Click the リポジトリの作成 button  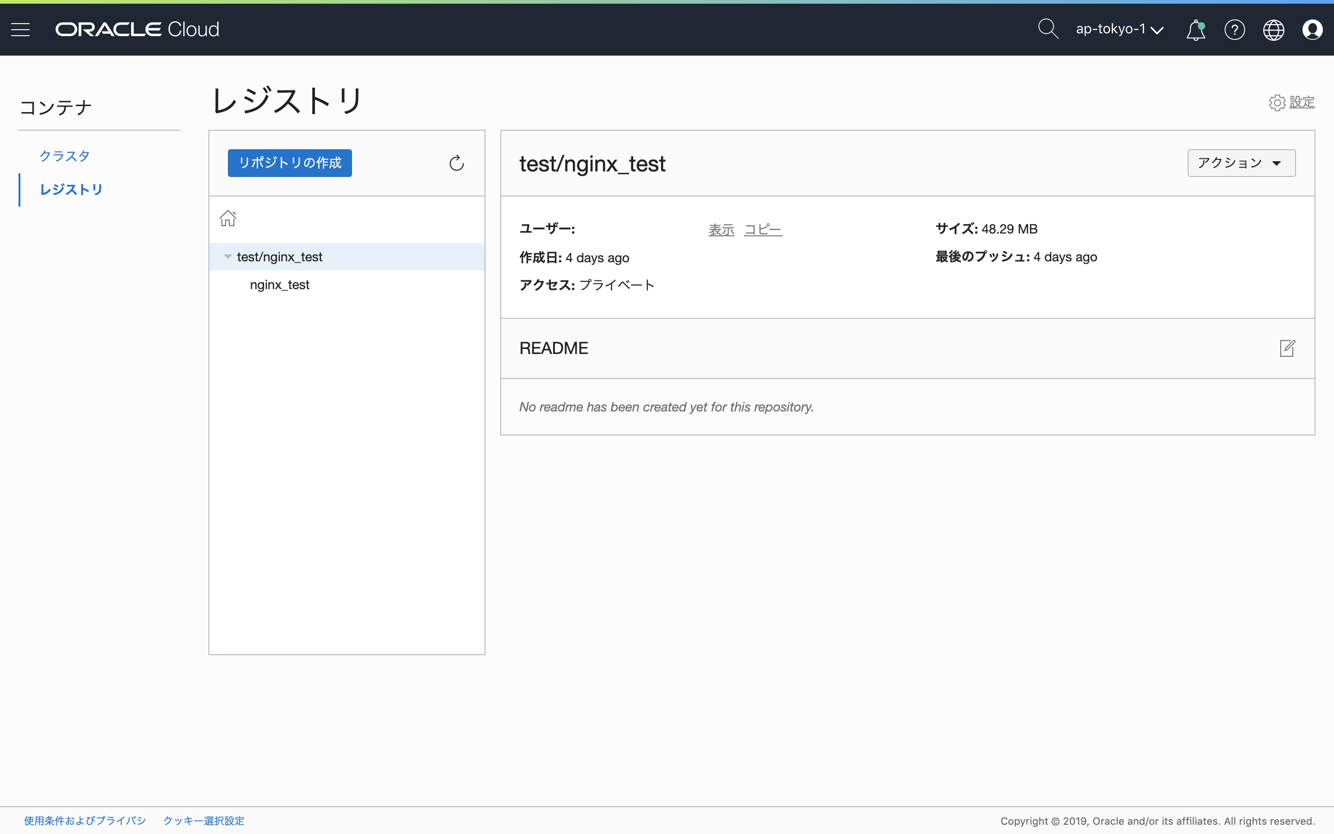click(289, 163)
